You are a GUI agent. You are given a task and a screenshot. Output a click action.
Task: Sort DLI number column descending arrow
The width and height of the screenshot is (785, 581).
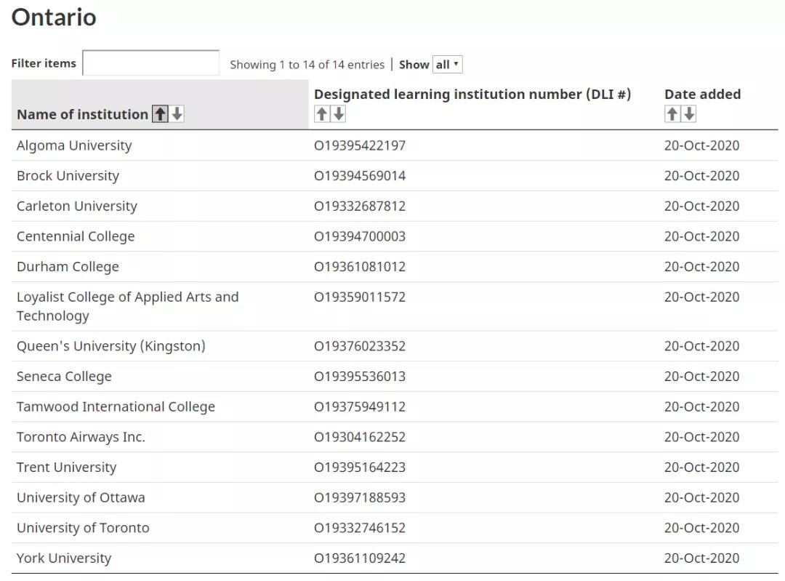(339, 114)
